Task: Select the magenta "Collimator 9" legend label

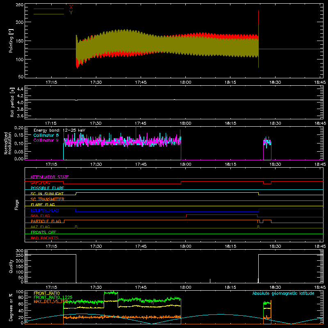Action: 46,140
